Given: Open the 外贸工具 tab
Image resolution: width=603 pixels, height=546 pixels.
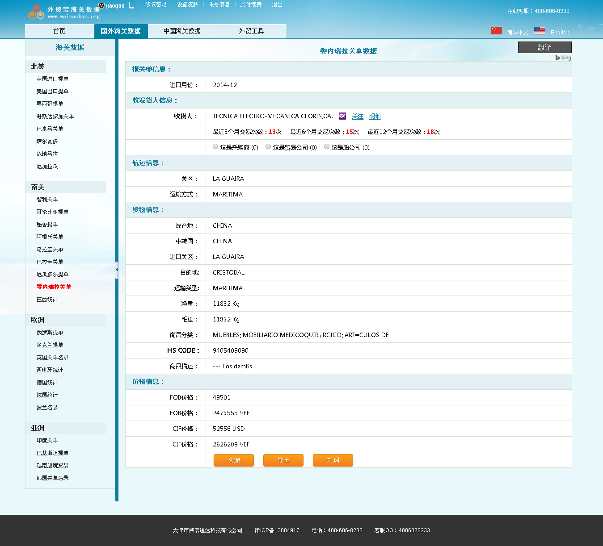Looking at the screenshot, I should point(251,31).
